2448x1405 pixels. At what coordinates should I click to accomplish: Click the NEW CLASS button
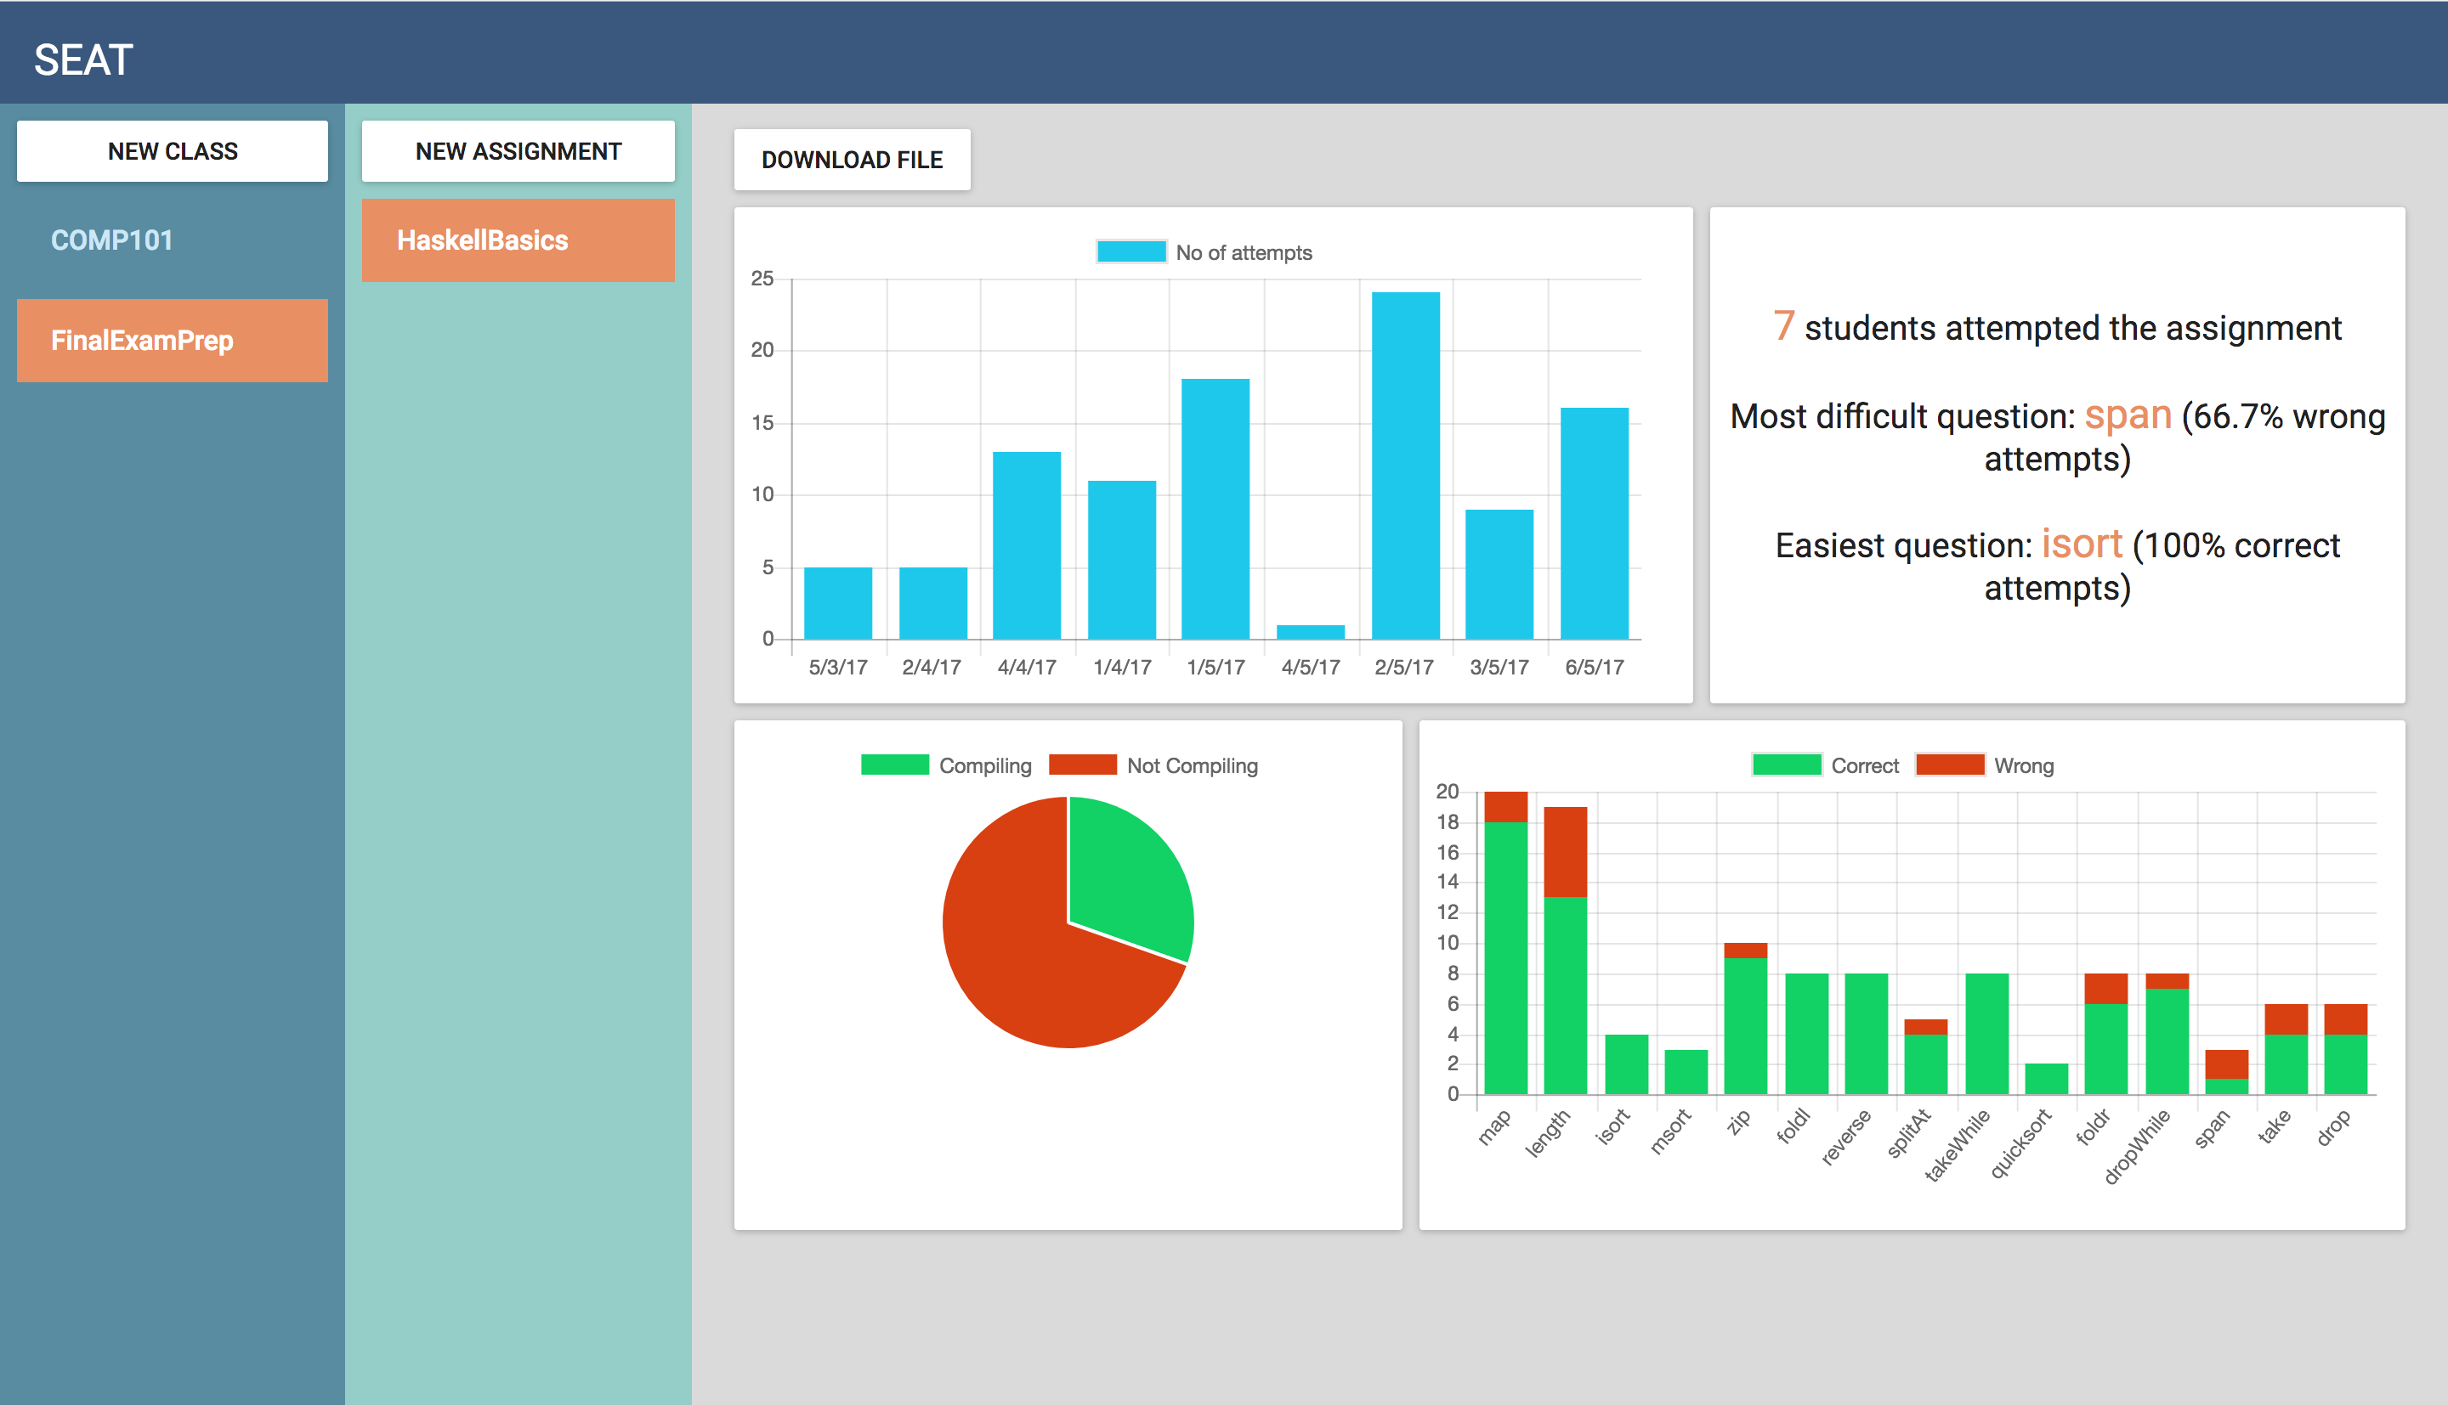point(172,151)
